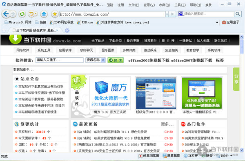Open 本站软件下载真实地址帮助引导 notice
Screen dimensions: 245x161
coord(41,87)
